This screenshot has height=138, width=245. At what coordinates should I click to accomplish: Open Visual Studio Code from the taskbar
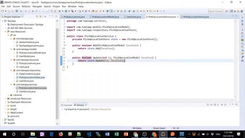point(88,134)
